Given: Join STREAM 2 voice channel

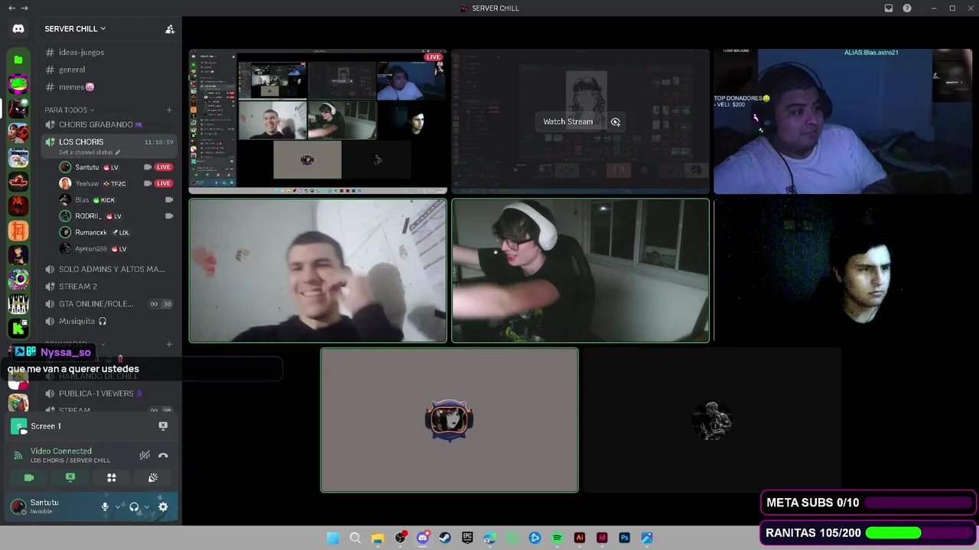Looking at the screenshot, I should click(x=109, y=286).
